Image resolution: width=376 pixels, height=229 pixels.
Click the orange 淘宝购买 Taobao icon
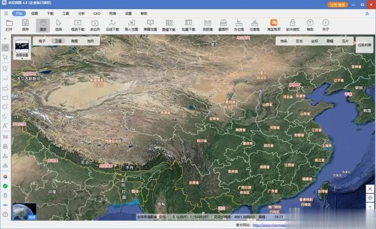pos(274,25)
